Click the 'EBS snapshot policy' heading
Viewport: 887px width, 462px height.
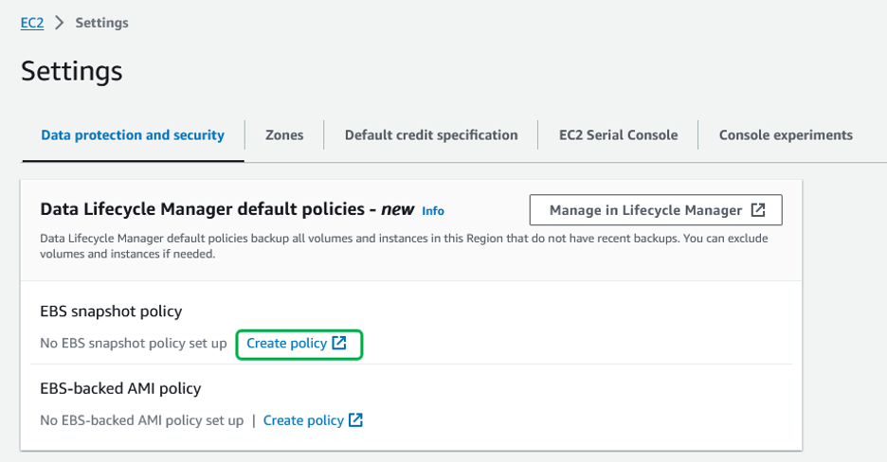coord(111,311)
